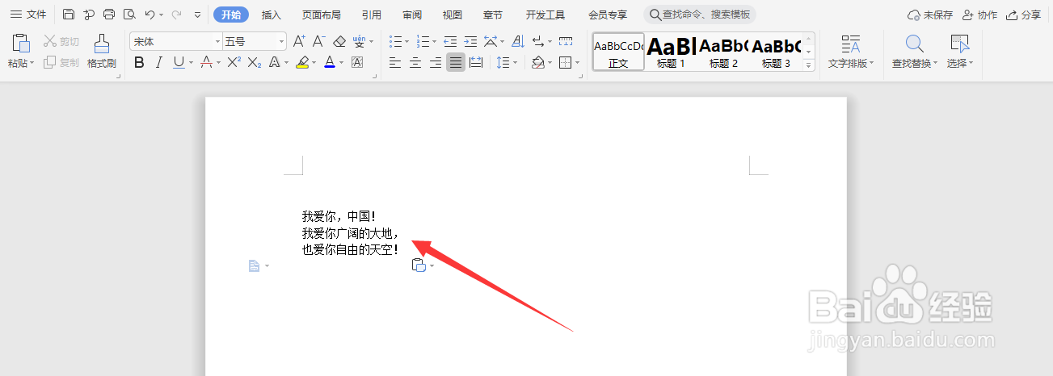Align text left
The image size is (1053, 376).
click(x=395, y=62)
